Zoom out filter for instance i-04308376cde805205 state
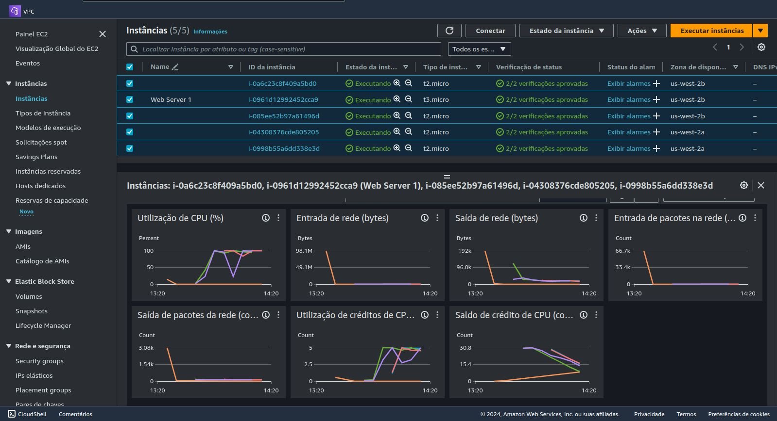 tap(409, 132)
